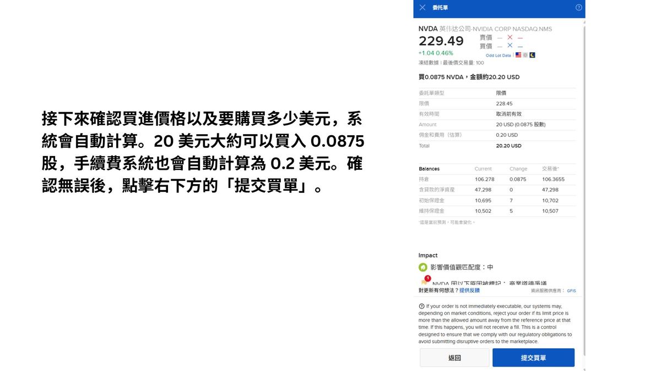The height and width of the screenshot is (371, 661).
Task: Click the post-trade position 106.3655
Action: [x=553, y=179]
